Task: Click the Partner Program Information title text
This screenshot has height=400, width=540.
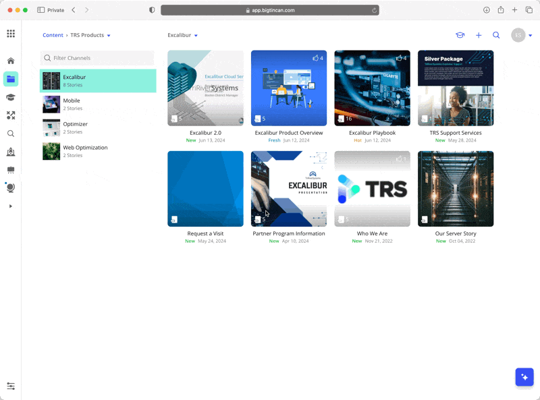Action: click(x=289, y=233)
